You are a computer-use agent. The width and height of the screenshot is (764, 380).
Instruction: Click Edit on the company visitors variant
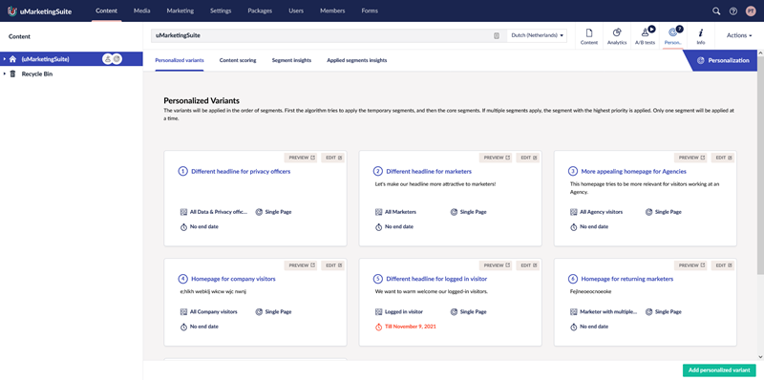point(333,265)
